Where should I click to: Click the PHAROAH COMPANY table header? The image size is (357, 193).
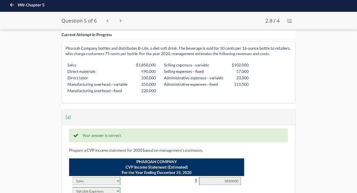(157, 162)
